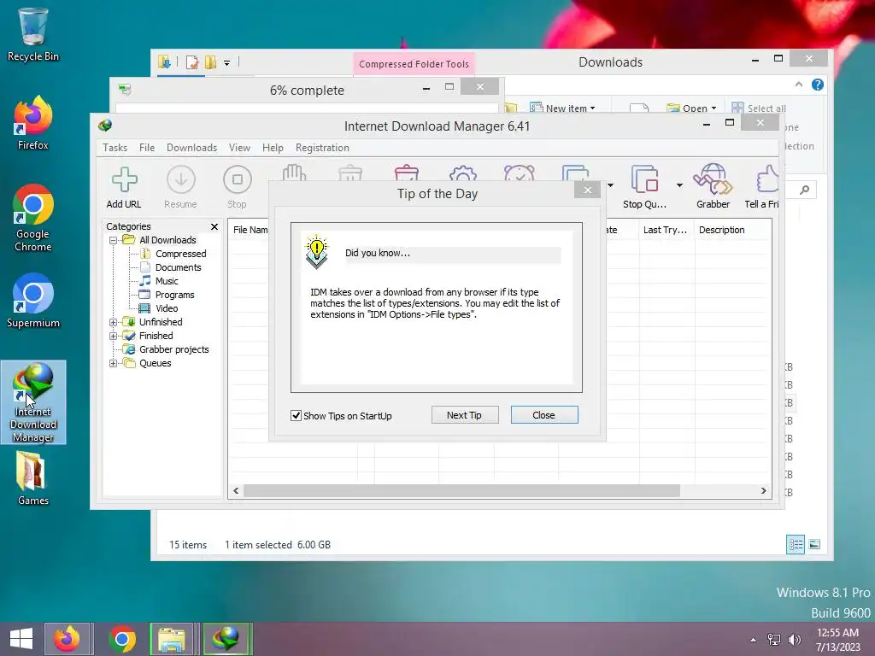Select the Documents category
Viewport: 875px width, 656px height.
[x=178, y=267]
